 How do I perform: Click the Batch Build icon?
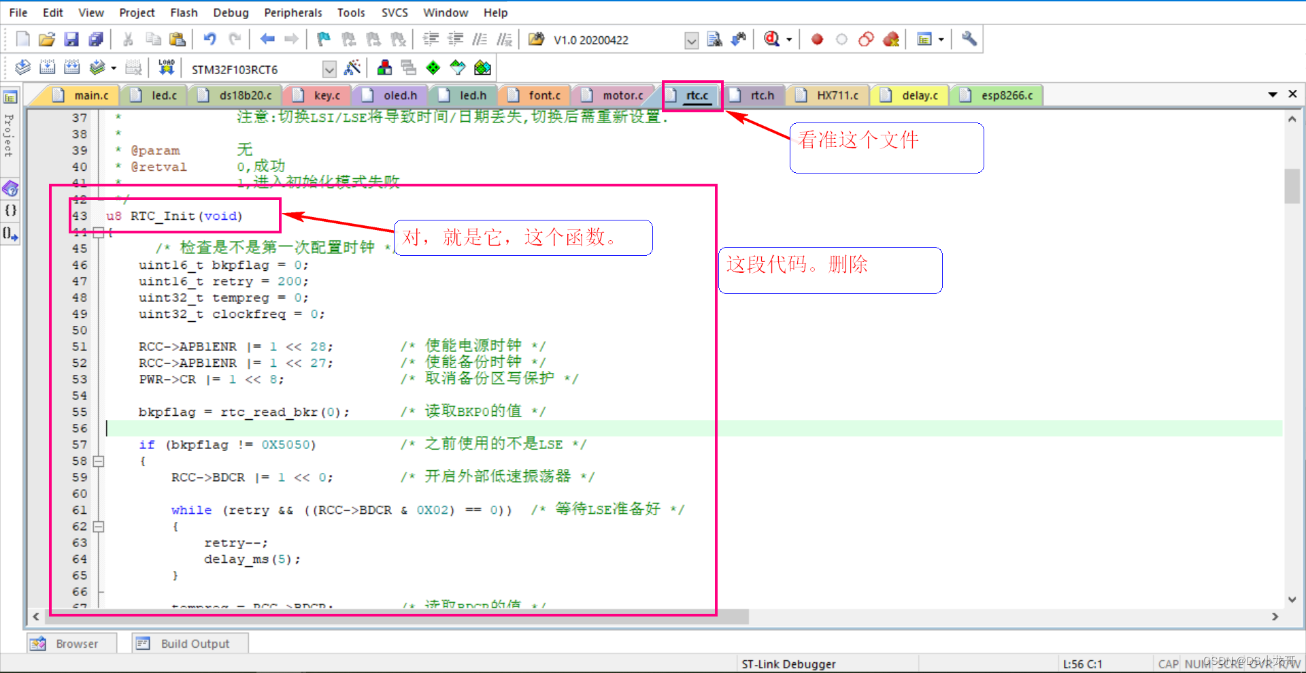(97, 67)
